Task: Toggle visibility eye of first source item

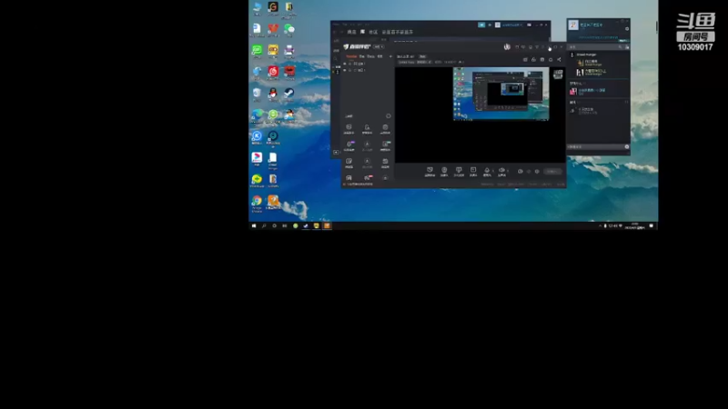Action: (345, 64)
